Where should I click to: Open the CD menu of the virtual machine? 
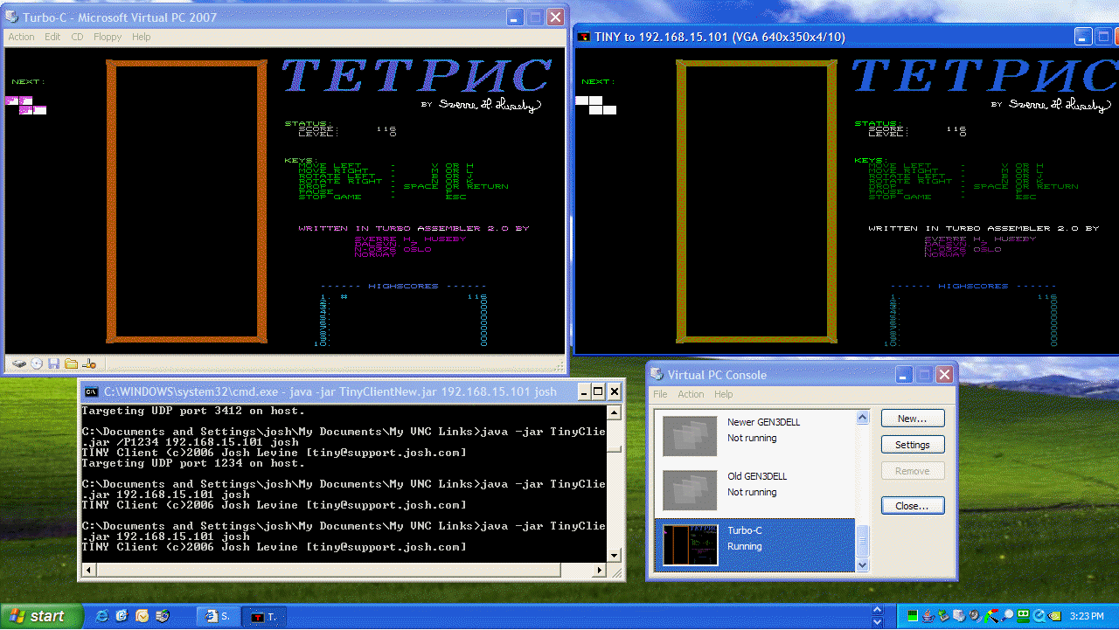click(x=77, y=36)
